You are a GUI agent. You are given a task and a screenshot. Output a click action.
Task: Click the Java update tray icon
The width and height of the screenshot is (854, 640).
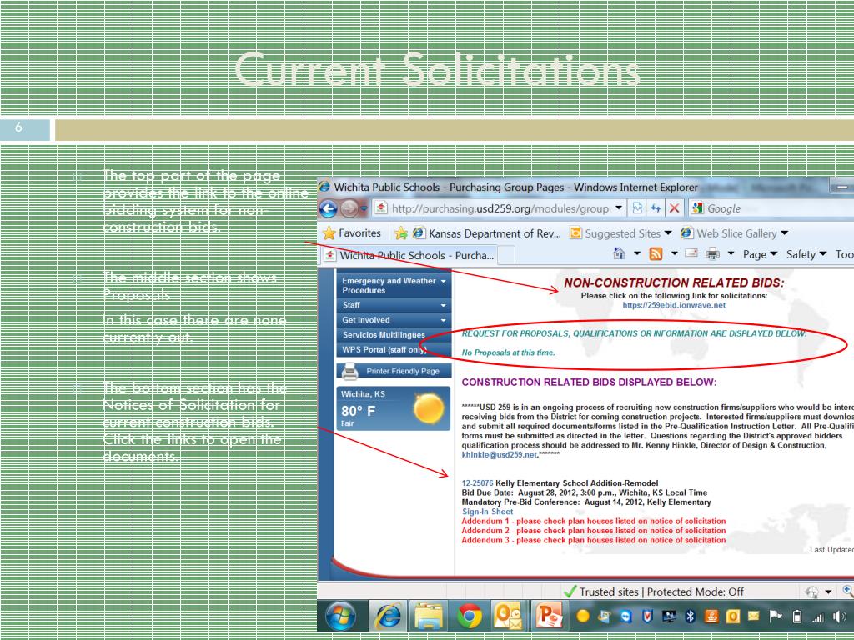tap(711, 616)
